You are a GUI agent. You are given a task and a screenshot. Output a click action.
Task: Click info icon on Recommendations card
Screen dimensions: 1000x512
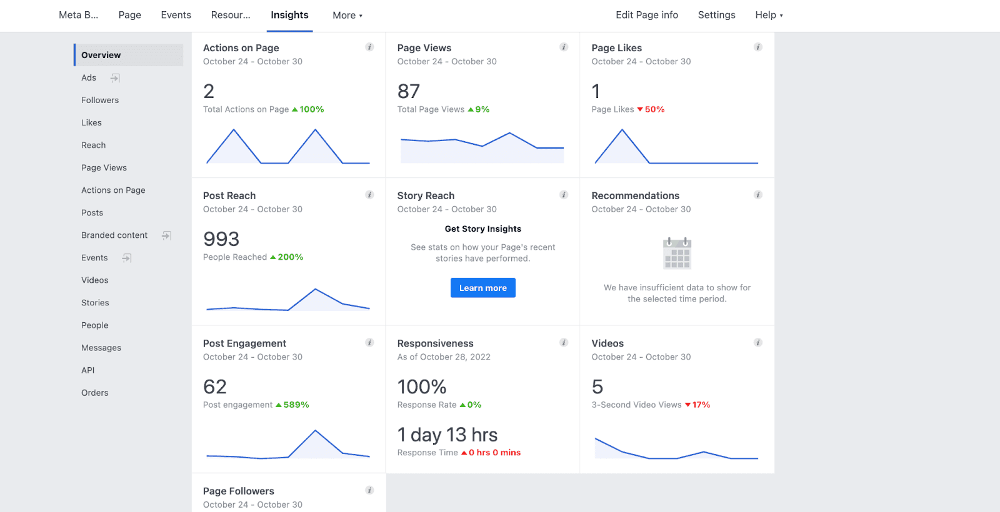point(757,195)
